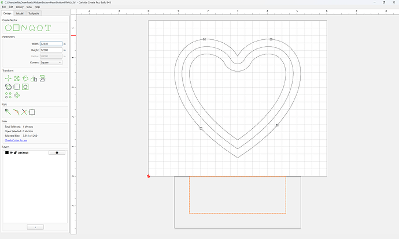Select the Circle vector creation tool

coord(9,28)
